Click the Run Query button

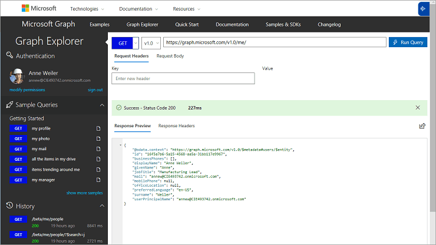click(408, 42)
